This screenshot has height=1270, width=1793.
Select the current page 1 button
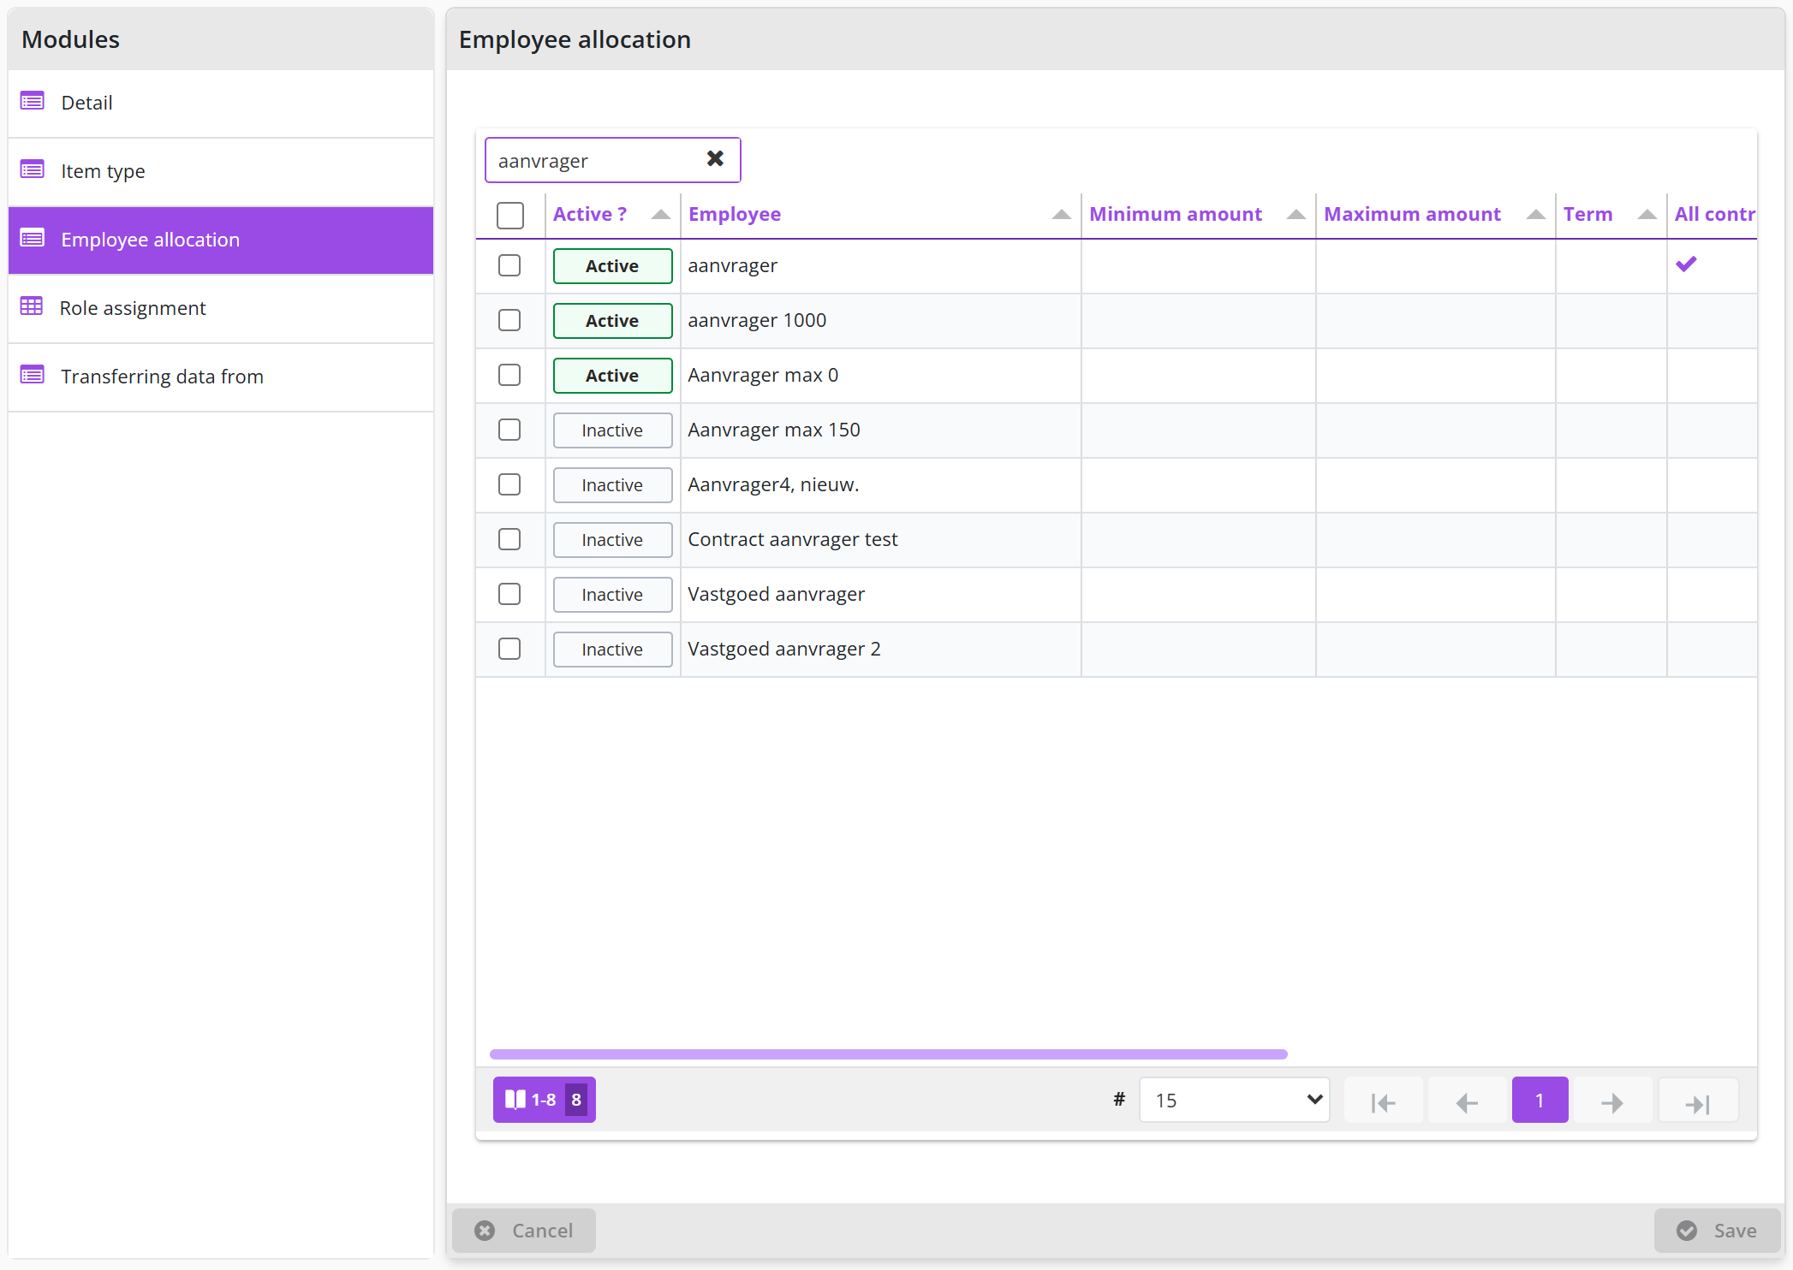coord(1540,1101)
